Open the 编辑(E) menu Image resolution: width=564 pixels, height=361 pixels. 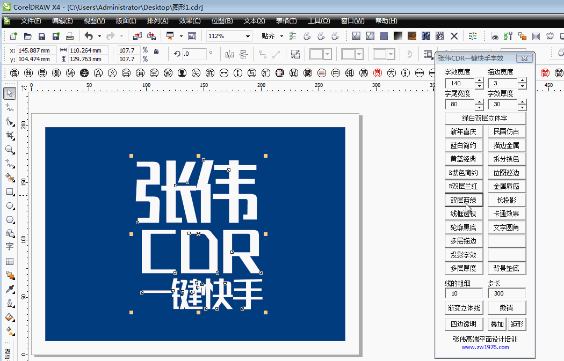tap(62, 21)
